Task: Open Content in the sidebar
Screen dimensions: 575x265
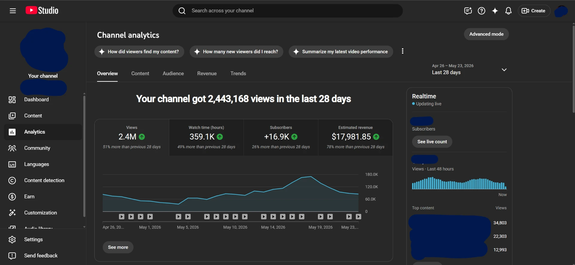Action: point(43,116)
